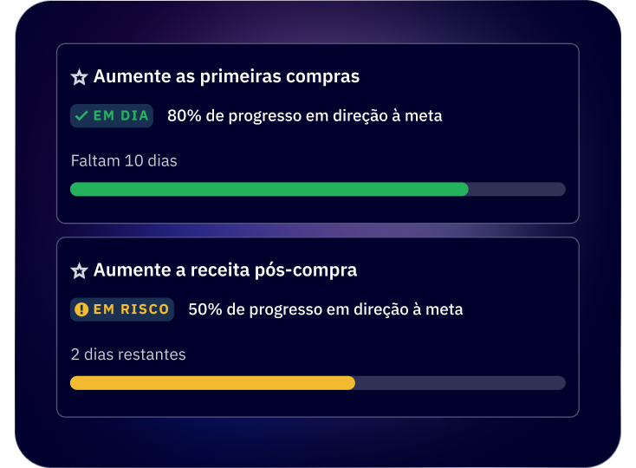Open the Aumente a receita pós-compra goal title
The width and height of the screenshot is (636, 468).
tap(225, 270)
